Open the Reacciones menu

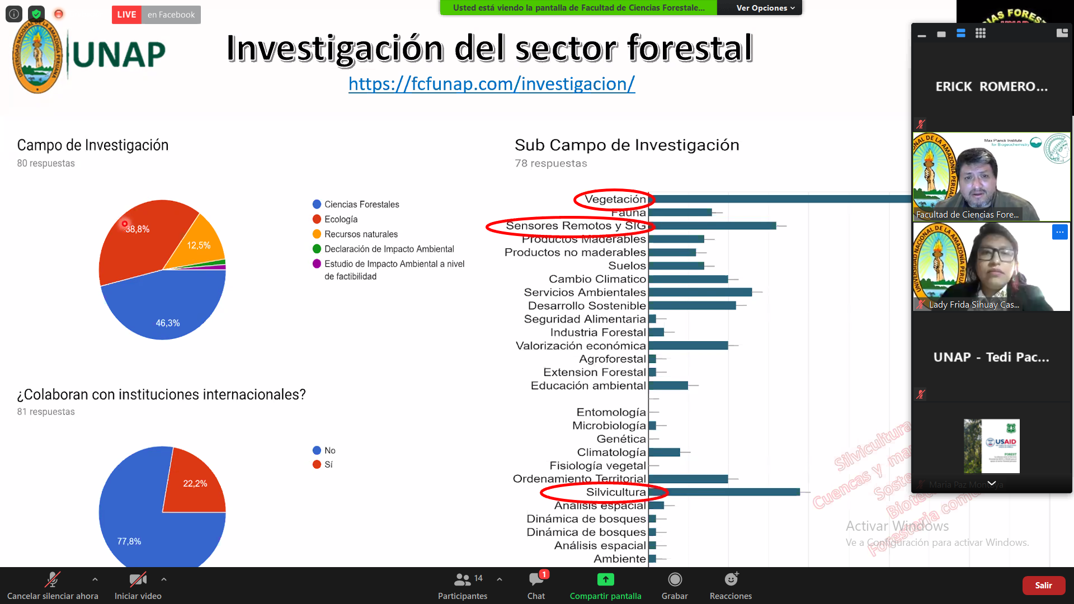coord(731,585)
